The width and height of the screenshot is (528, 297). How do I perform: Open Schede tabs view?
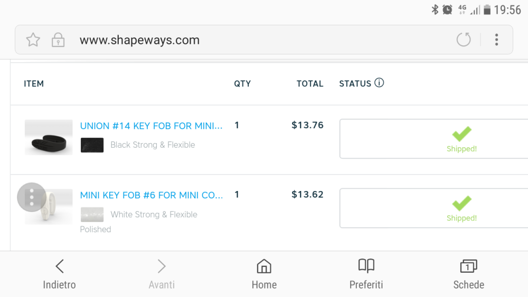(x=468, y=274)
